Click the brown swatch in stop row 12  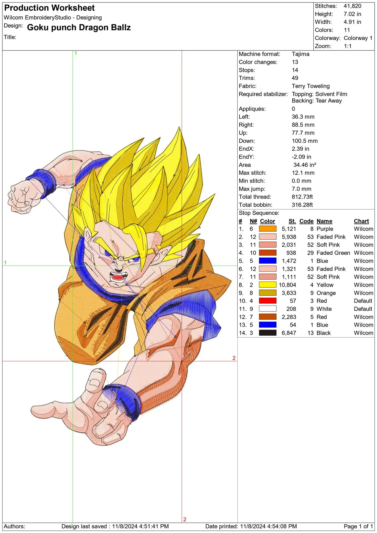click(x=268, y=317)
